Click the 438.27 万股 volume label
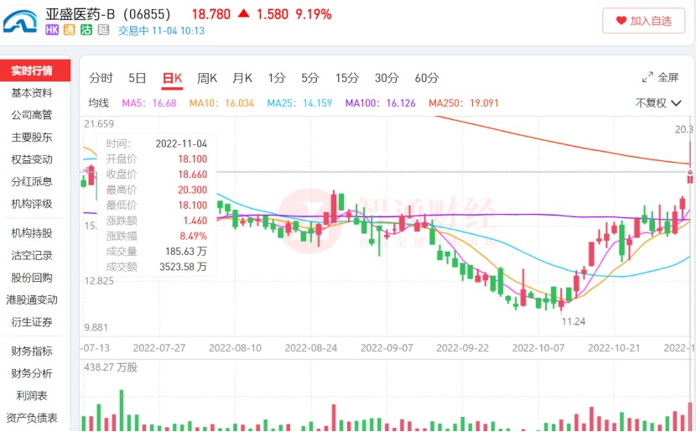This screenshot has height=432, width=697. coord(111,367)
